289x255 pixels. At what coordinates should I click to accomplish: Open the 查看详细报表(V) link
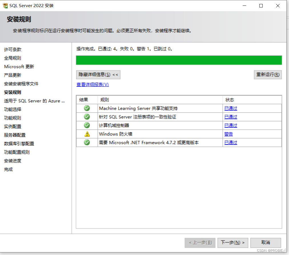pyautogui.click(x=93, y=84)
